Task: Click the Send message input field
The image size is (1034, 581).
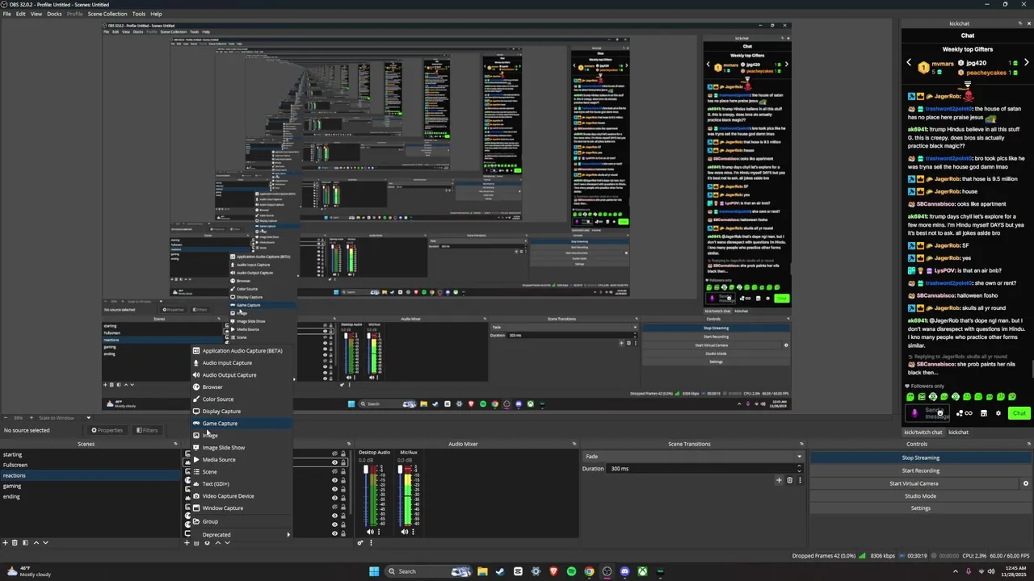Action: [927, 413]
